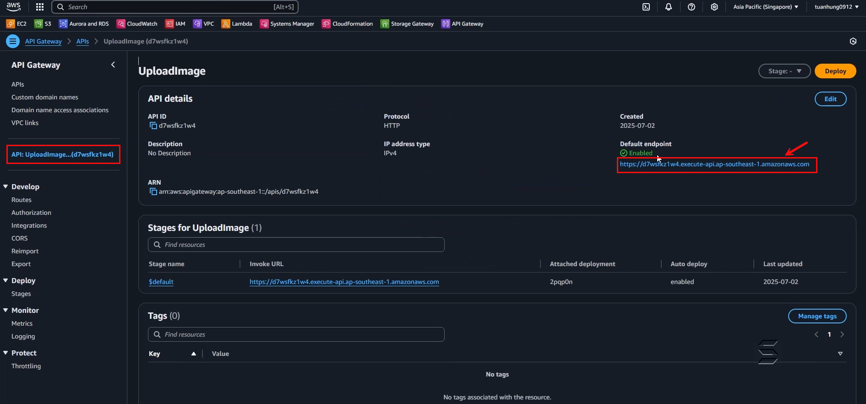Open Stages in the sidebar
This screenshot has width=866, height=404.
(x=21, y=294)
